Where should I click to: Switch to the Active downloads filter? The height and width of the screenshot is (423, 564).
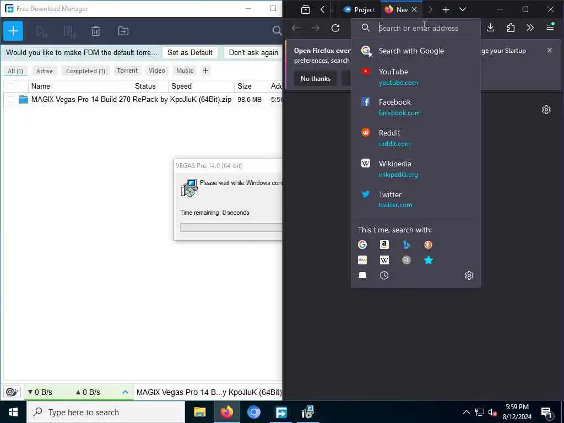[45, 71]
